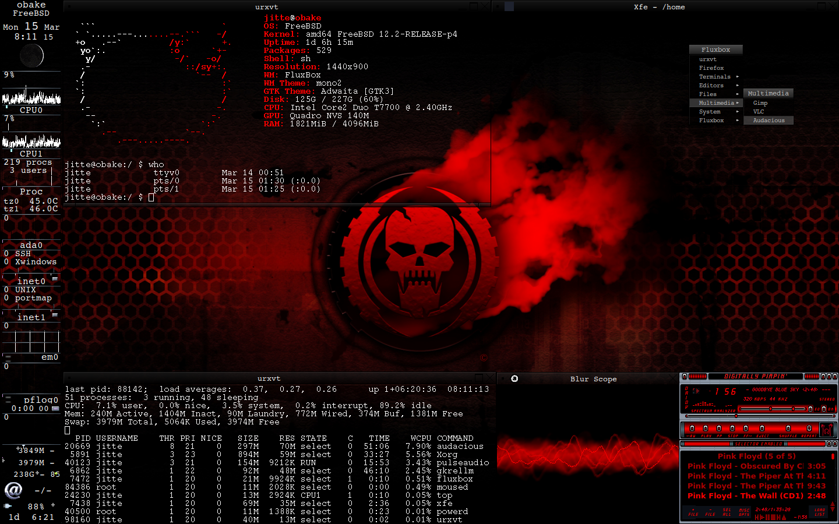Click the moon phase icon in gkrellm

coord(31,56)
